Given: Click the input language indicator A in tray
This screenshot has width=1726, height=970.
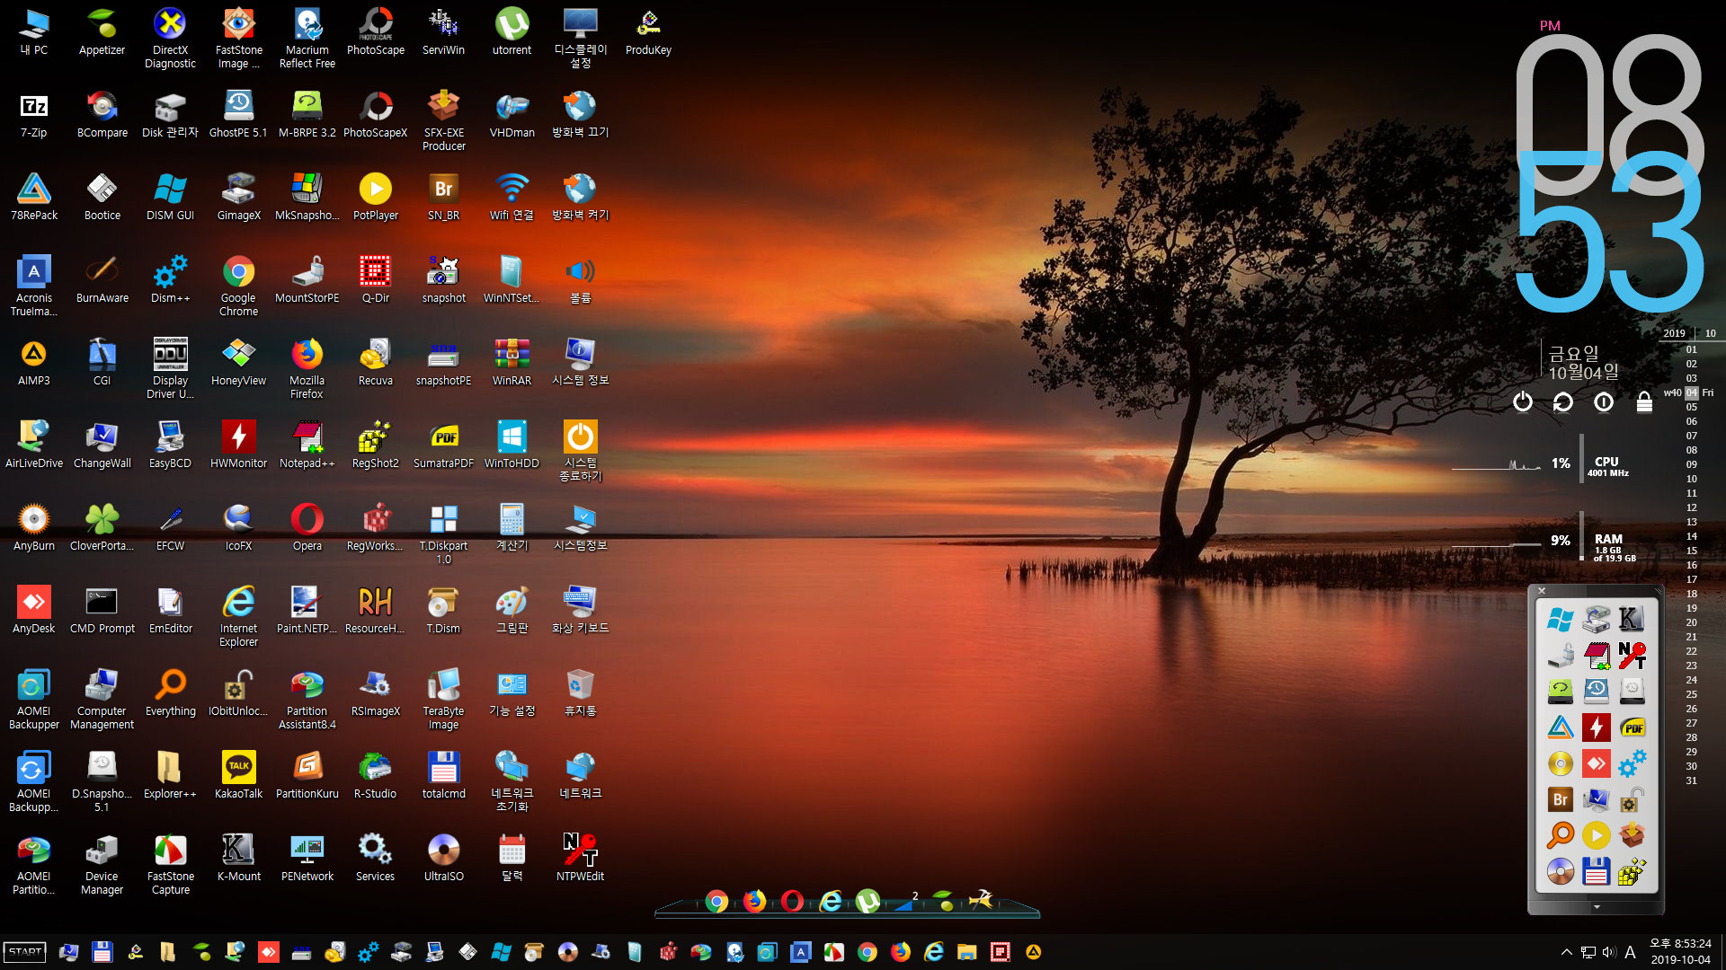Looking at the screenshot, I should [x=1630, y=952].
